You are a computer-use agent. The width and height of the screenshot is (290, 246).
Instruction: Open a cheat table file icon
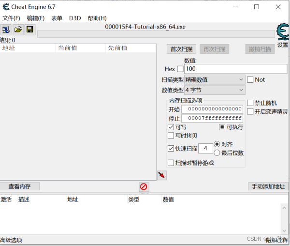point(18,30)
